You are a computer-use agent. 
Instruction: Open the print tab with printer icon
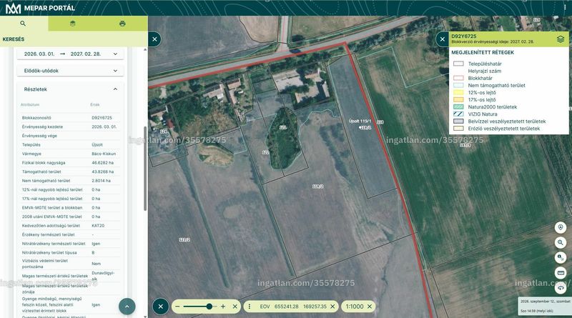(122, 24)
